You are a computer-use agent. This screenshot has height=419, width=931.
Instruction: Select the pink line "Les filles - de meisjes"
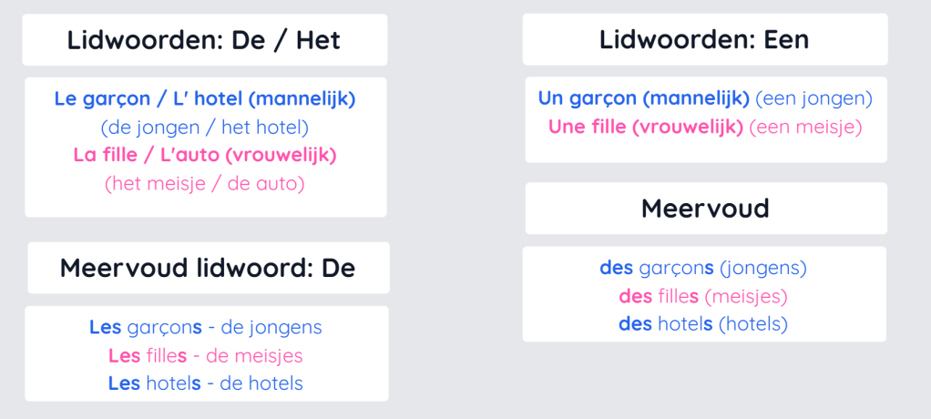pyautogui.click(x=206, y=355)
